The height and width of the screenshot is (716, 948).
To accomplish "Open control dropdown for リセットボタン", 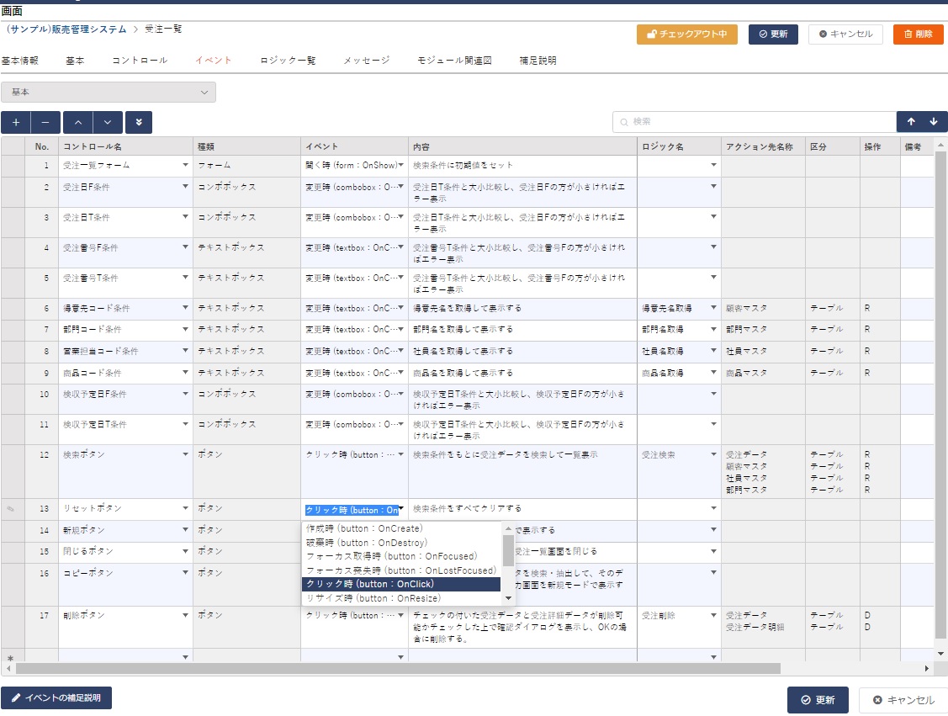I will [185, 508].
